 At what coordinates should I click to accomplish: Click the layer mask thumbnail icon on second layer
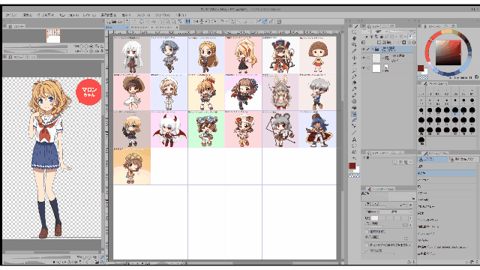point(387,58)
